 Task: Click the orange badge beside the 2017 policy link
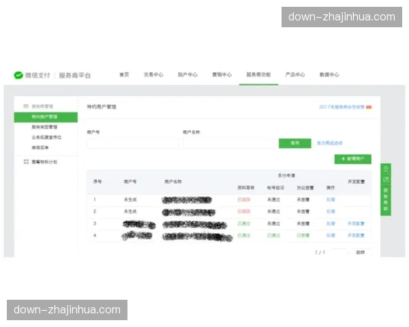tap(369, 107)
